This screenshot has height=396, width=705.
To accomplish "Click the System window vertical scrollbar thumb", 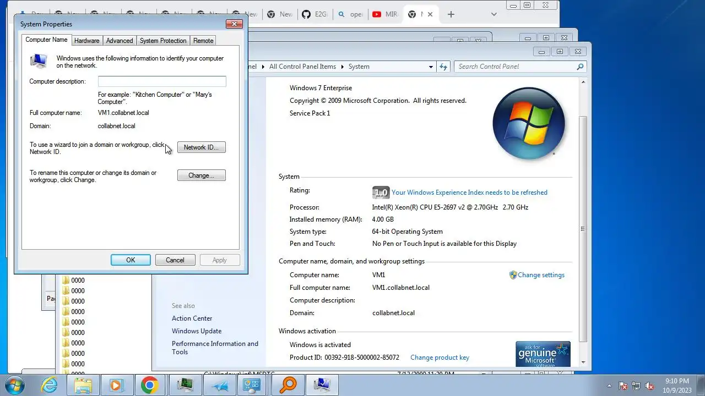I will 583,229.
